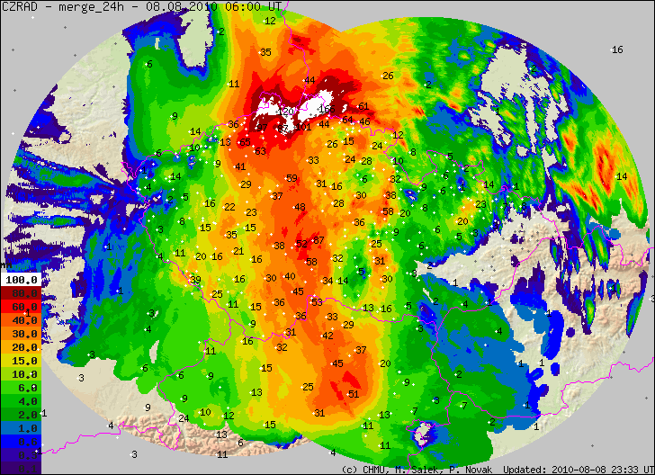Viewport: 655px width, 475px height.
Task: Select the rainfall value 101
Action: [303, 127]
